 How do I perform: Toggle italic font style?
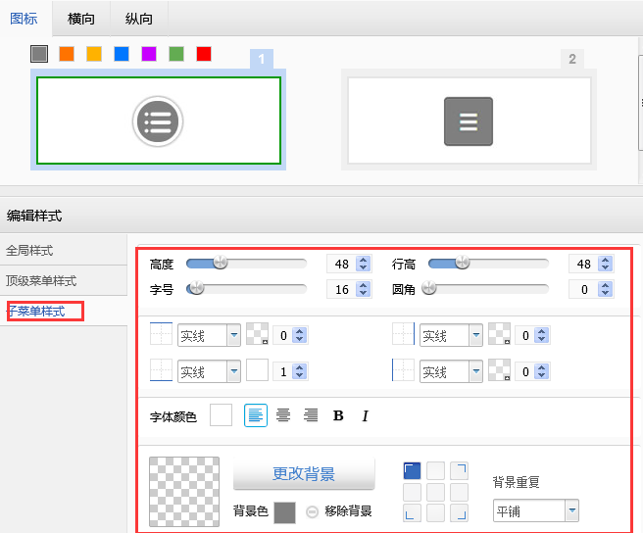(365, 415)
